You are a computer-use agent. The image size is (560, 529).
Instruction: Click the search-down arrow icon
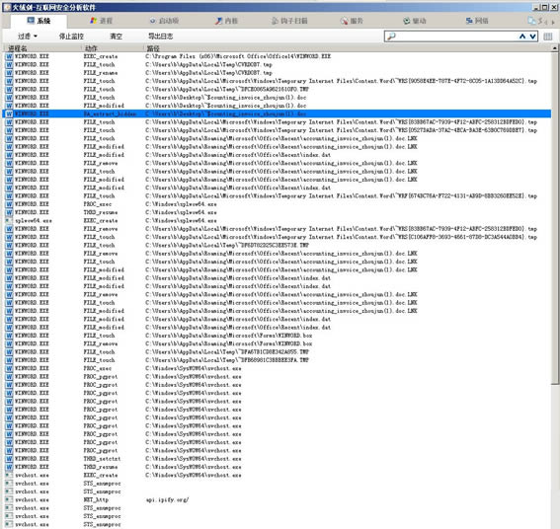[532, 37]
